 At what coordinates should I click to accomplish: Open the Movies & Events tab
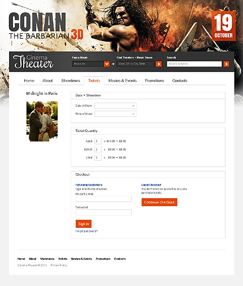pos(122,81)
